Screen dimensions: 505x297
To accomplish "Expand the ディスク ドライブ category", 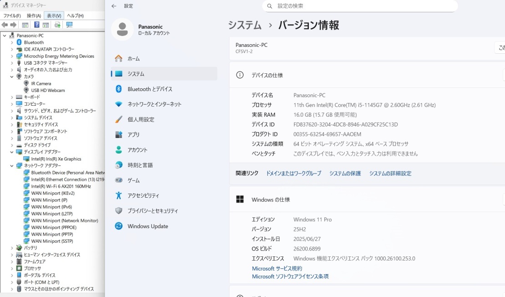I will coord(11,145).
